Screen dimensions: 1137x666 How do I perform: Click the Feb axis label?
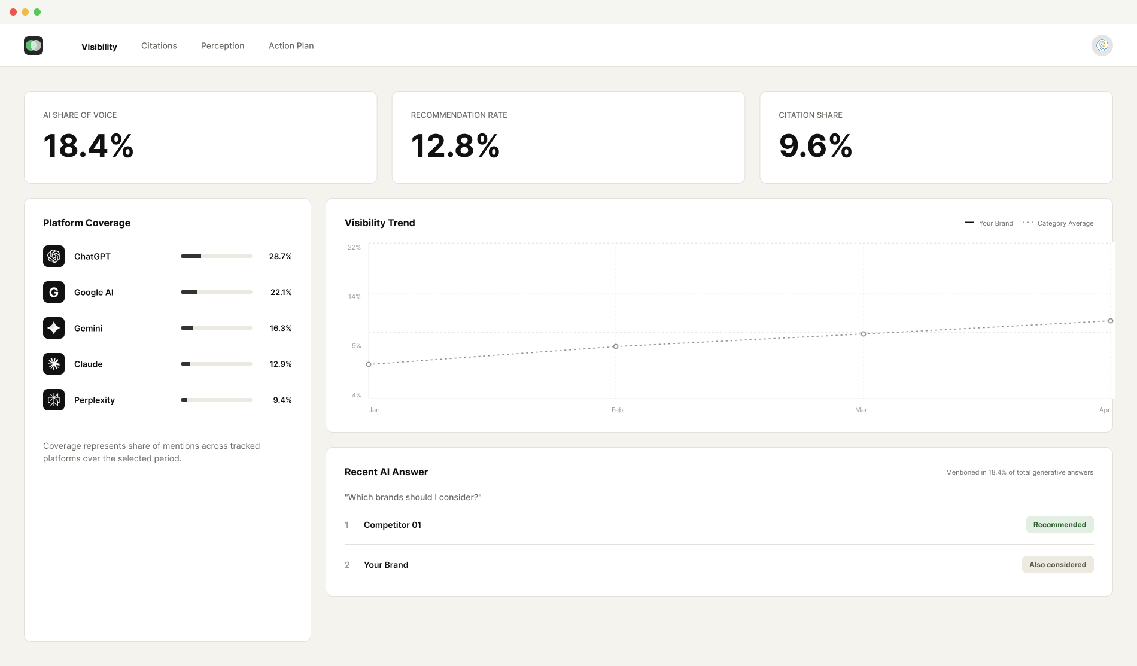tap(617, 410)
